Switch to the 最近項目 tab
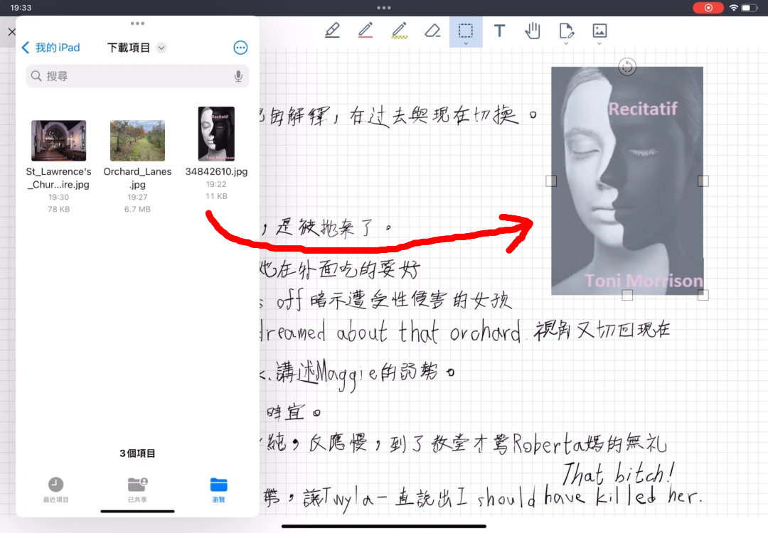The height and width of the screenshot is (533, 768). click(x=55, y=490)
